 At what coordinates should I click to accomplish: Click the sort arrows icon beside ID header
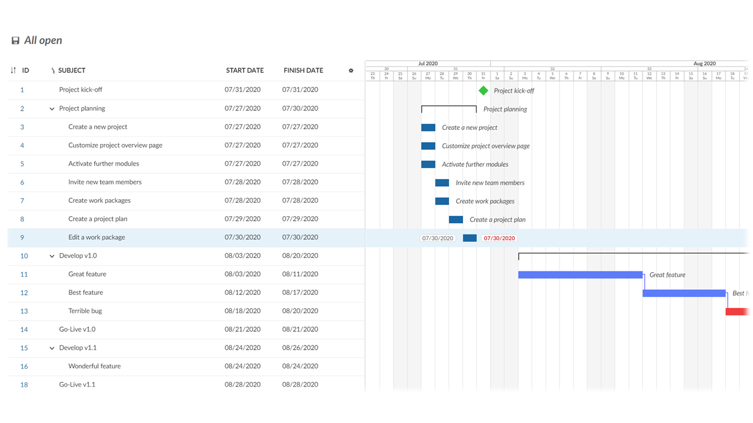14,70
